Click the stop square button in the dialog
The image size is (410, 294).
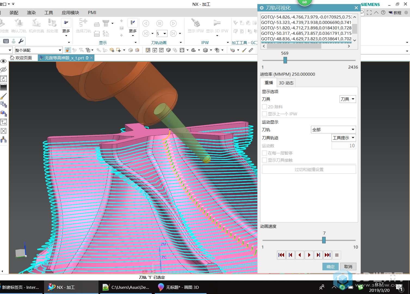337,255
